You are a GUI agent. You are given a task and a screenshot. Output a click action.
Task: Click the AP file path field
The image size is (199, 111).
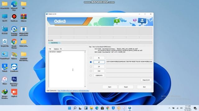(x=129, y=62)
